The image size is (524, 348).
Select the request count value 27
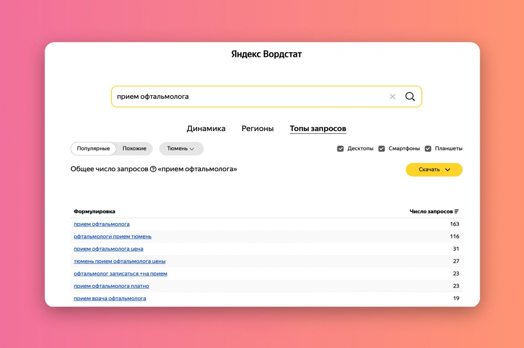[456, 261]
